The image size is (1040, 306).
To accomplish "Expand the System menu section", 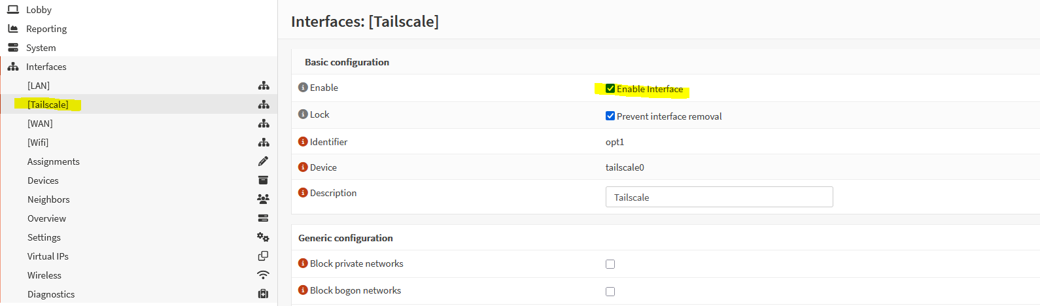I will [x=41, y=48].
